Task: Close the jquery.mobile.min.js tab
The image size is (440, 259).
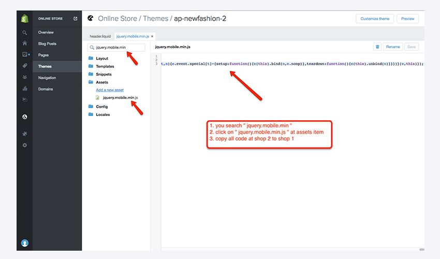Action: [x=152, y=36]
